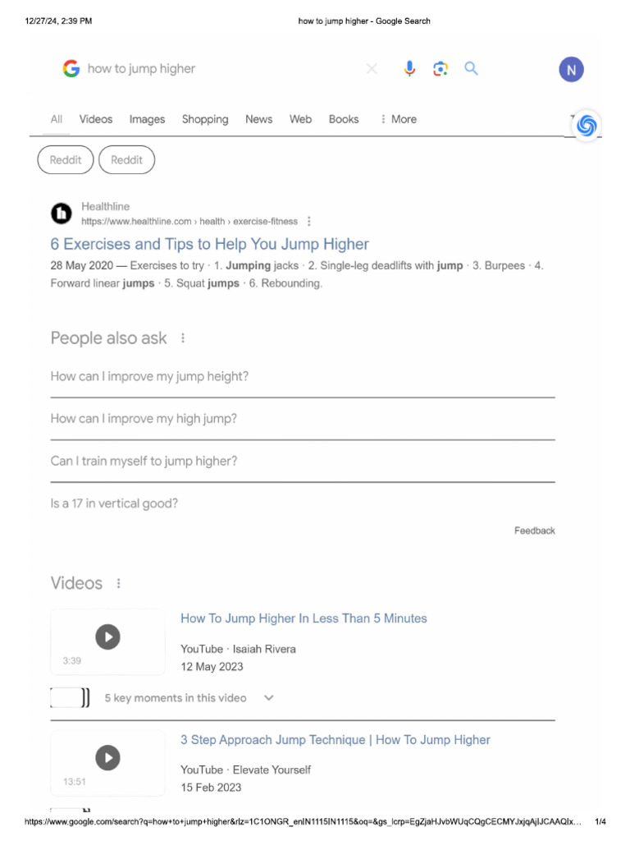
Task: Clear the search box with X
Action: 372,69
